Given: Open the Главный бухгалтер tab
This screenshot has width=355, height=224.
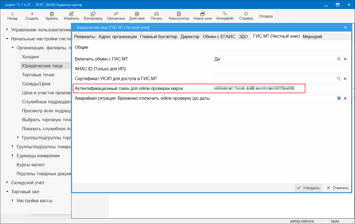Looking at the screenshot, I should pyautogui.click(x=159, y=37).
